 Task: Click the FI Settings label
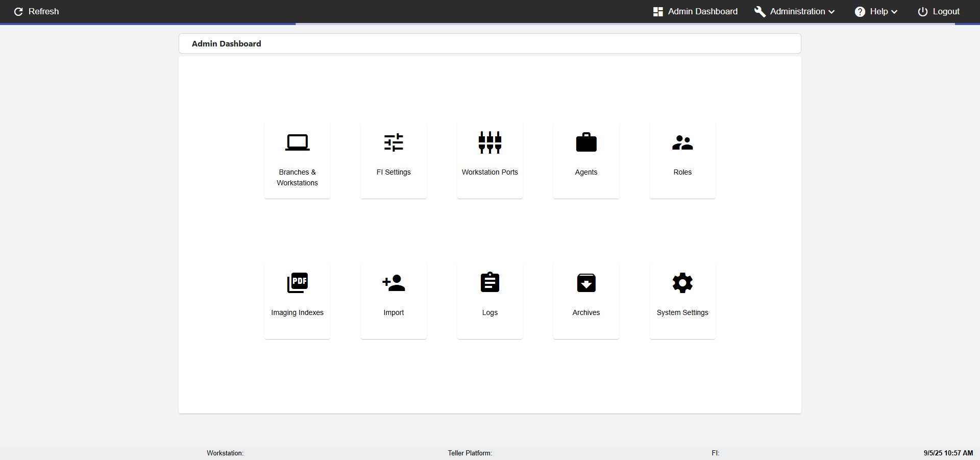point(394,172)
